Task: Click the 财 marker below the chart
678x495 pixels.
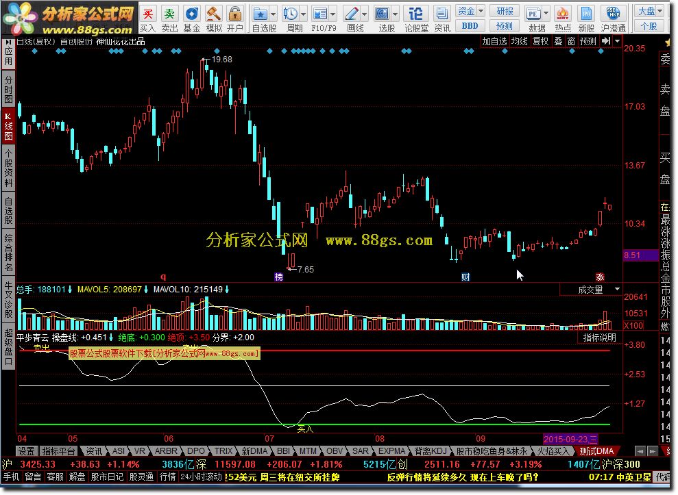Action: pyautogui.click(x=465, y=277)
